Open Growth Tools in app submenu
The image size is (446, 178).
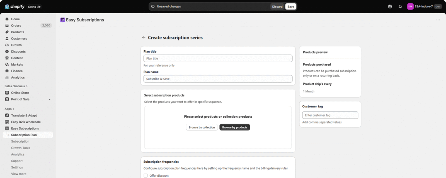(x=21, y=148)
